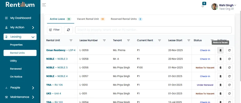
Task: Open the UKS — Unit 4 unit link
Action: [x=54, y=94]
